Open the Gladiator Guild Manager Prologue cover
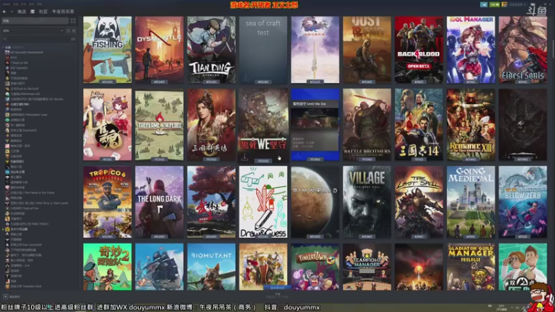 (x=471, y=267)
